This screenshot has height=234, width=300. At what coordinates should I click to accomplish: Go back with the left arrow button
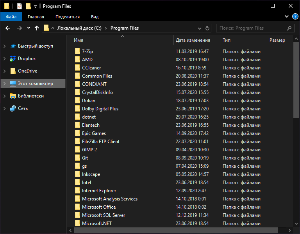8,28
